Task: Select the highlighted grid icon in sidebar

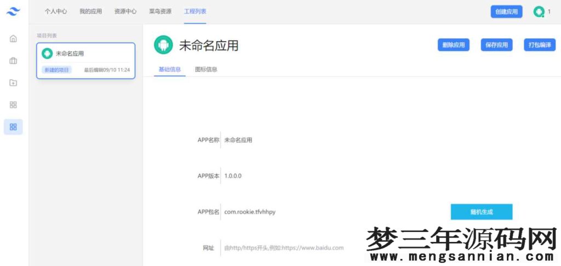Action: [13, 127]
